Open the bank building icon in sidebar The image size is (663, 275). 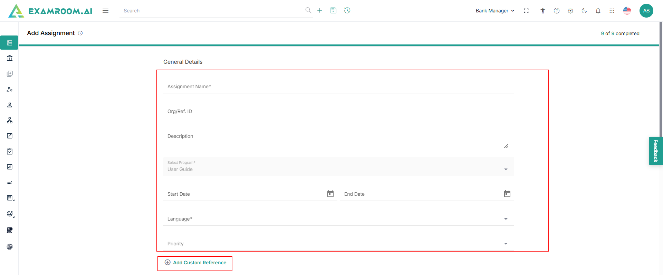tap(10, 58)
